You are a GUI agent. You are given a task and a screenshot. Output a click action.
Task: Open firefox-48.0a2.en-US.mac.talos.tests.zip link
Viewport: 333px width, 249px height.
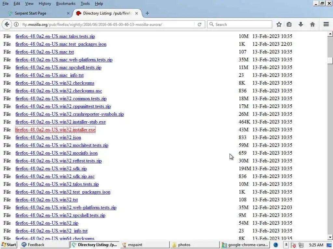pyautogui.click(x=55, y=36)
